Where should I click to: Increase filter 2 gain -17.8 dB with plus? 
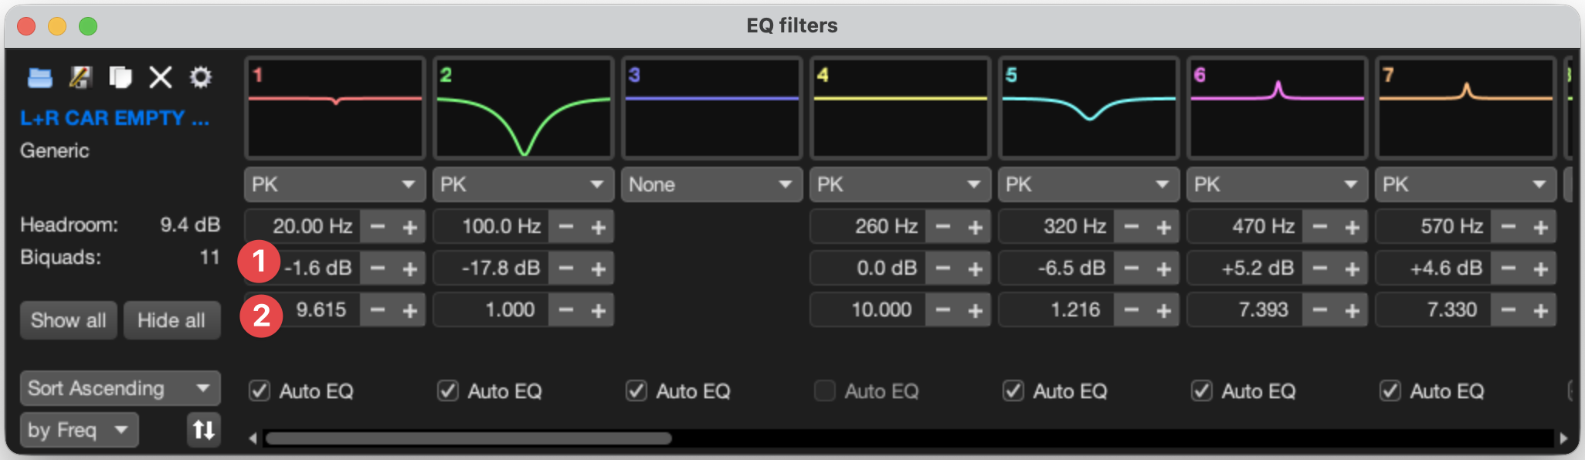pyautogui.click(x=599, y=269)
